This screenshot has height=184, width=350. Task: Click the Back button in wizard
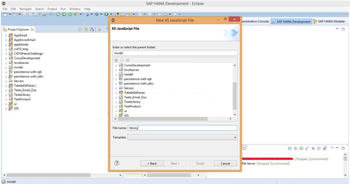click(152, 164)
